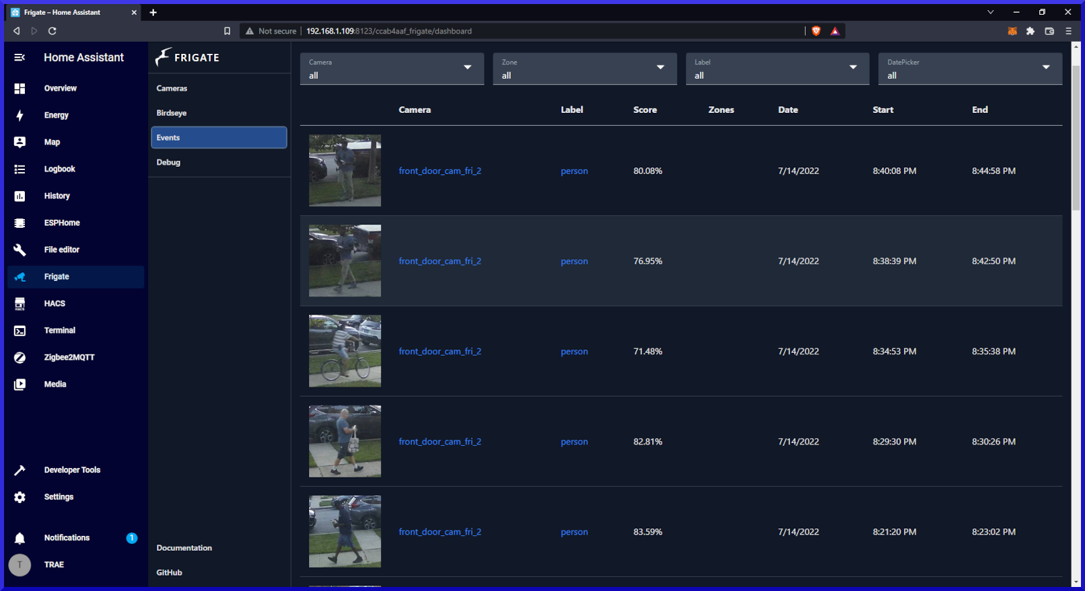Open the Energy lightning bolt icon
Screen dimensions: 1085x591
(x=20, y=116)
